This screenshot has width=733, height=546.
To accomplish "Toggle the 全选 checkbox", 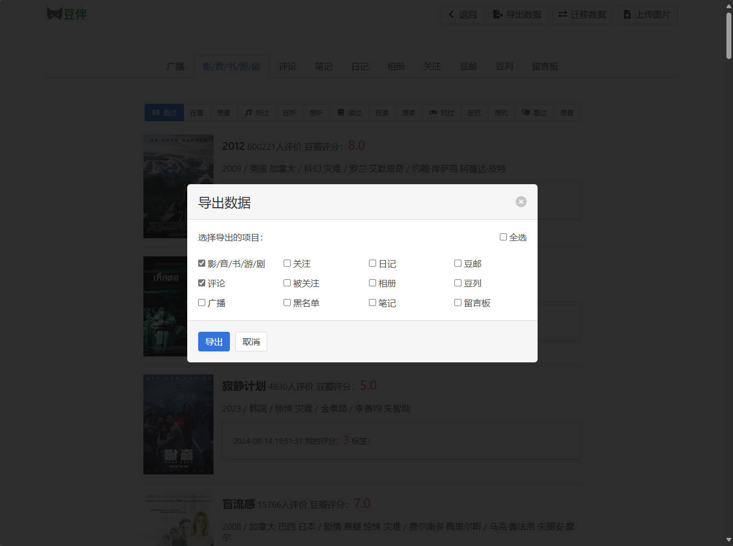I will tap(503, 237).
